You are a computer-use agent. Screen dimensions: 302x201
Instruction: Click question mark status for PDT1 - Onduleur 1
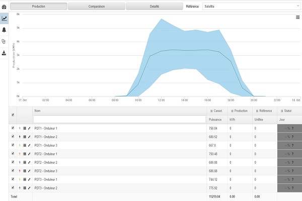292,128
